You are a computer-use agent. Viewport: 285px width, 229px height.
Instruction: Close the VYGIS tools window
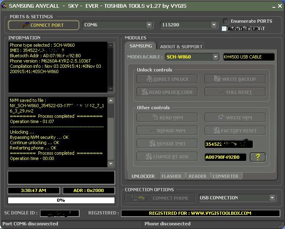click(x=280, y=6)
